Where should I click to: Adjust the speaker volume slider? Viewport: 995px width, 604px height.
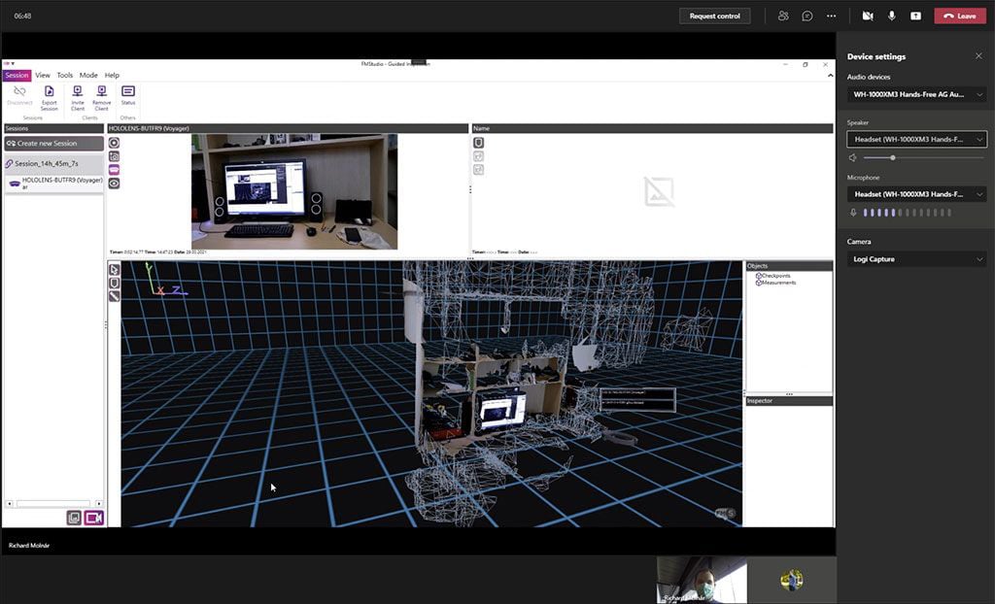pyautogui.click(x=892, y=156)
